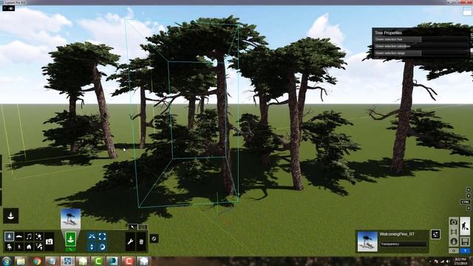473x266 pixels.
Task: Select the Lights and utilities category icon
Action: pos(39,246)
